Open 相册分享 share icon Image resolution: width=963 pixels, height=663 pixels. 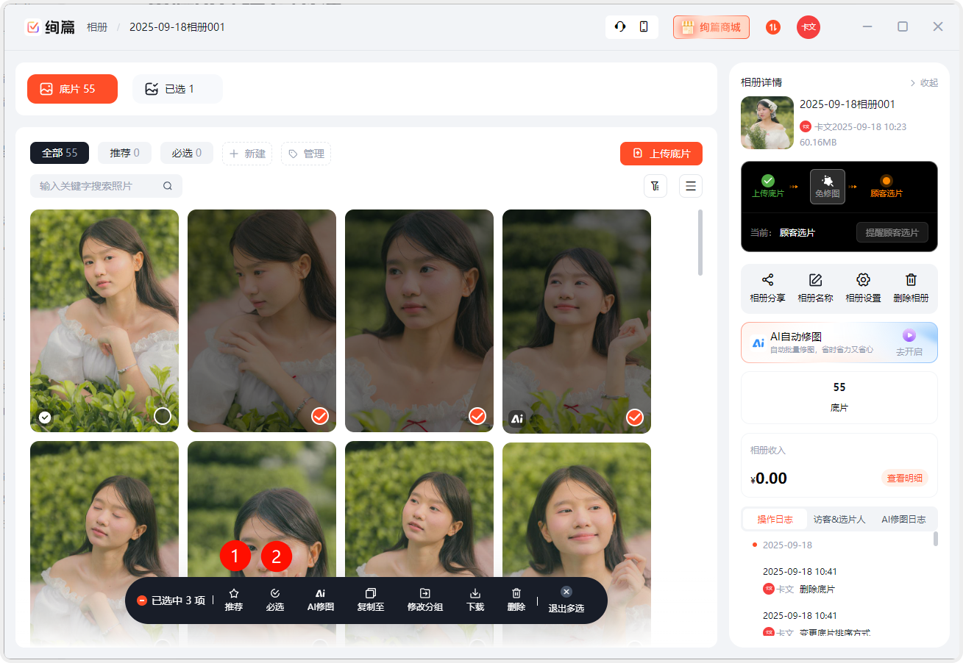pyautogui.click(x=767, y=280)
